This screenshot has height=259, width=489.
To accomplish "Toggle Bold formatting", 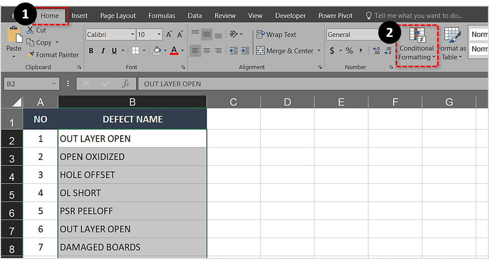I will pyautogui.click(x=91, y=51).
